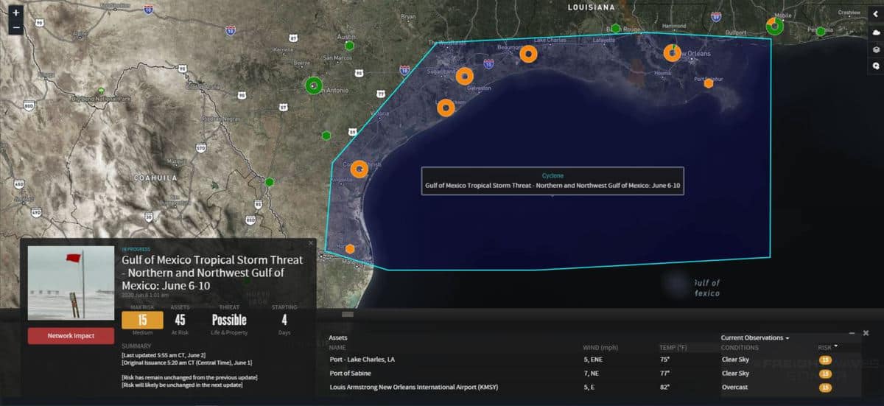Click the Network Impact button
Viewport: 884px width, 406px height.
71,335
